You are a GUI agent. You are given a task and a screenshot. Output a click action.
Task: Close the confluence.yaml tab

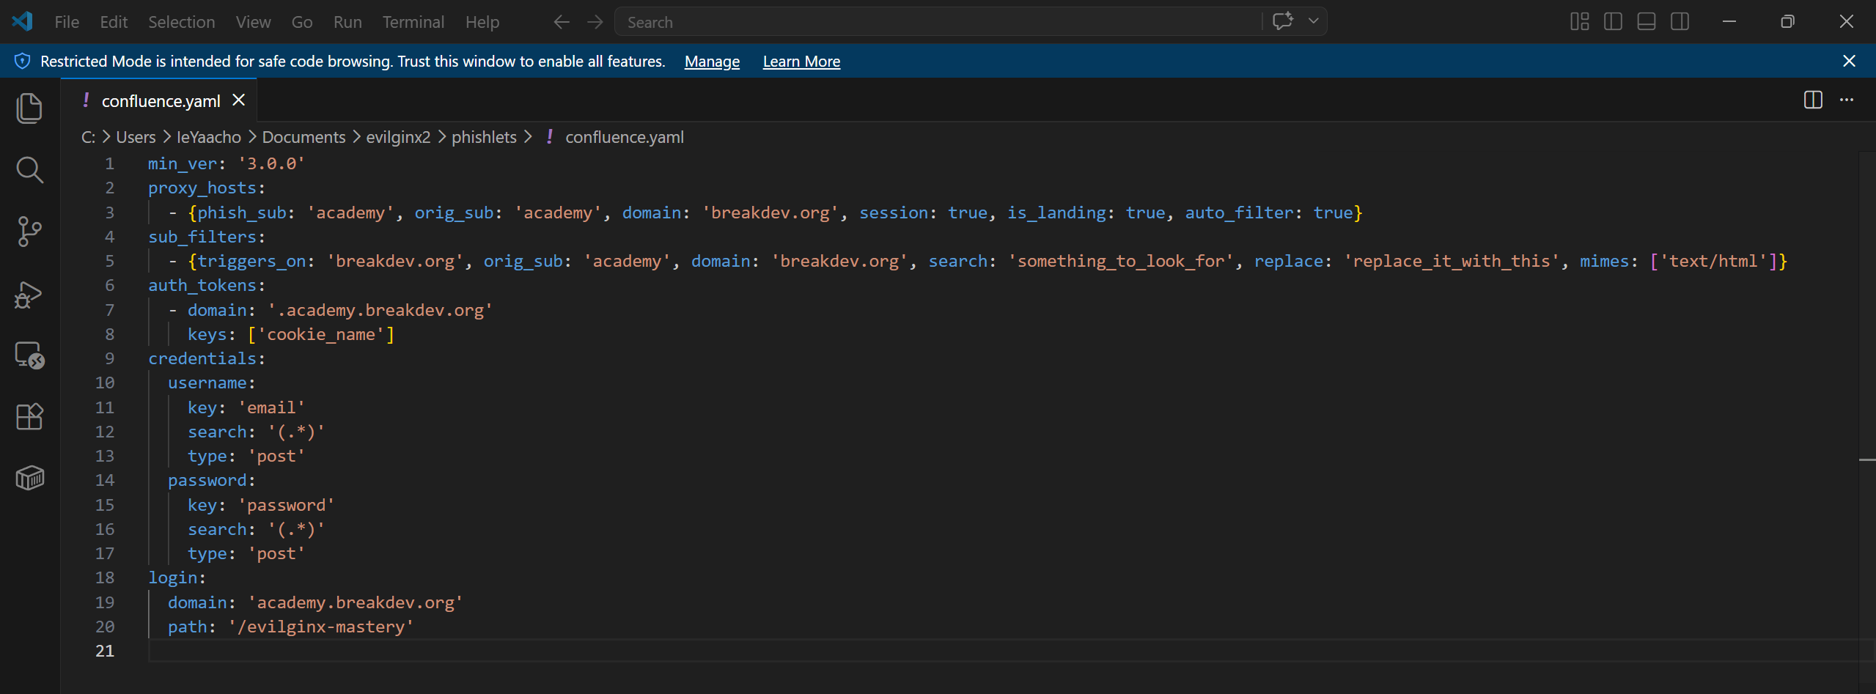(x=239, y=100)
